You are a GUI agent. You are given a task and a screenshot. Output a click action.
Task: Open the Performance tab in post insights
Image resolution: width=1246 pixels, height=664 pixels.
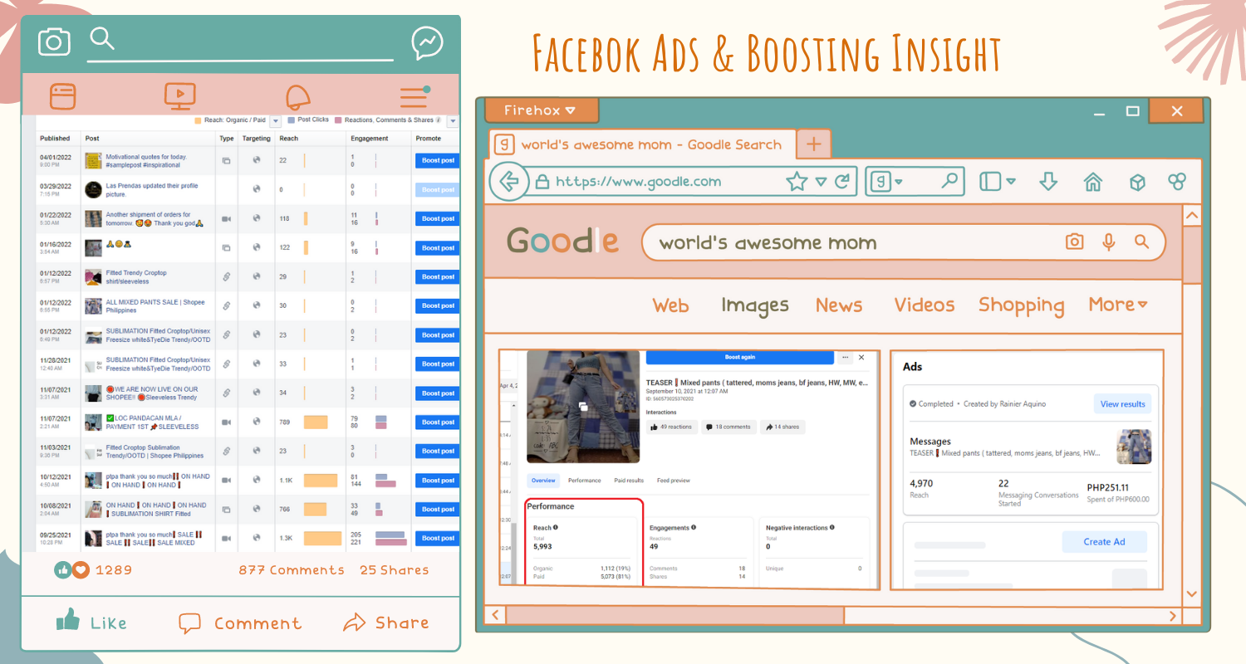(x=585, y=481)
